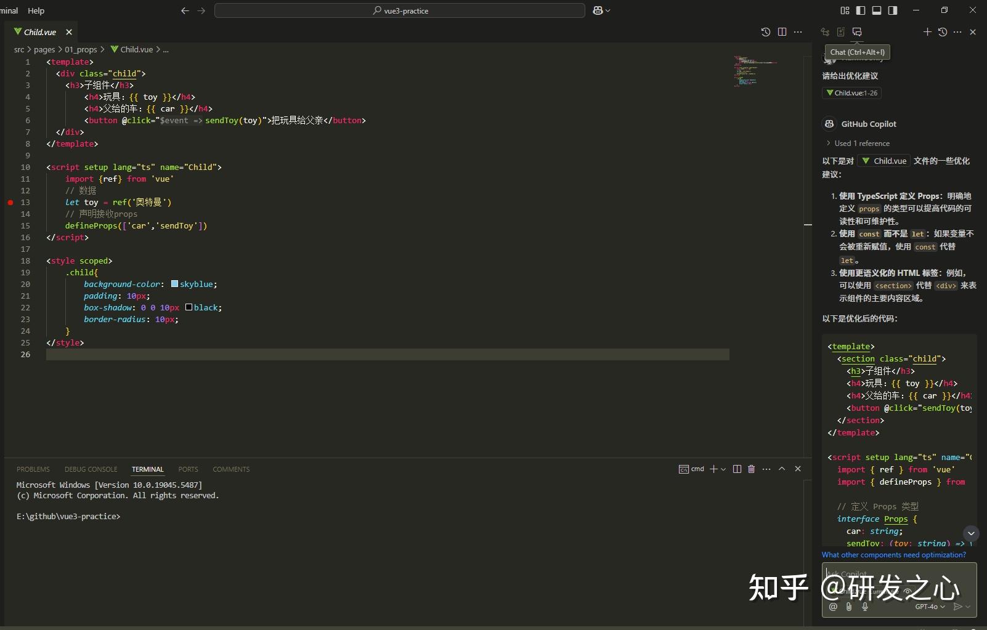Viewport: 987px width, 630px height.
Task: Click the 'What other components need optimization?' suggestion
Action: click(893, 555)
